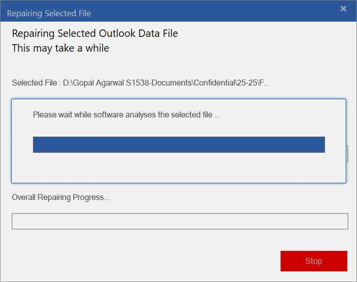357x282 pixels.
Task: Click the 'Overall Repairing Progress...' label
Action: click(x=60, y=197)
